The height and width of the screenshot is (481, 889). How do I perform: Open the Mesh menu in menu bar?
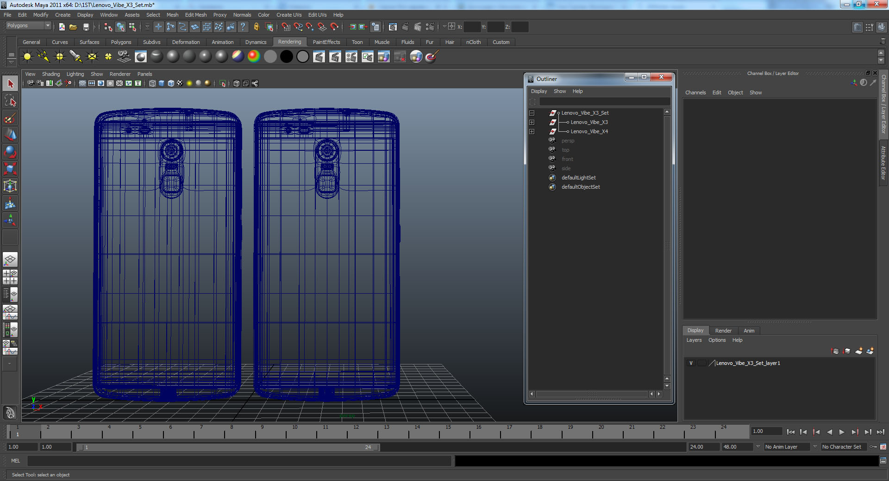click(172, 15)
